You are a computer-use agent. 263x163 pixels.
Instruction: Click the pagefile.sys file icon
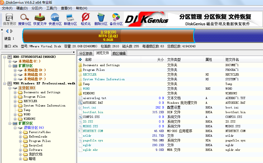click(x=80, y=140)
